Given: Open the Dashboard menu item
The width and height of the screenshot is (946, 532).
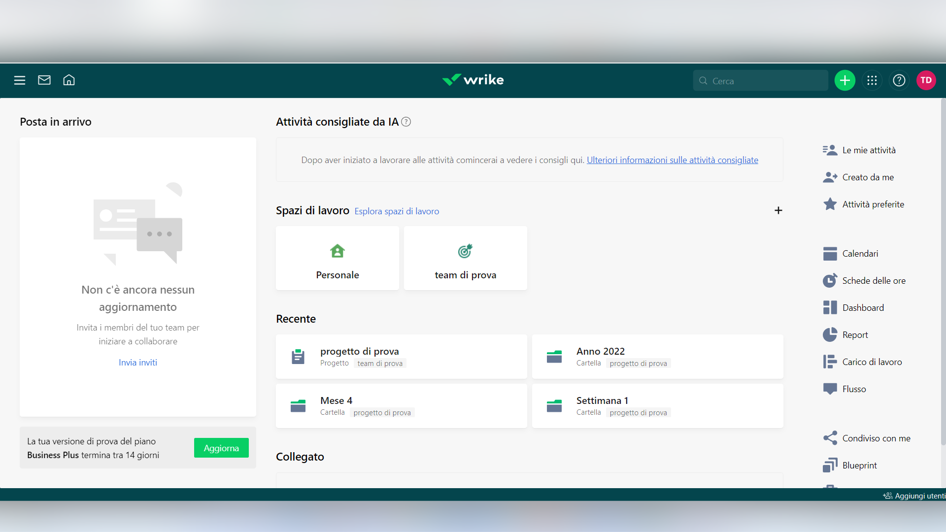Looking at the screenshot, I should pos(863,308).
